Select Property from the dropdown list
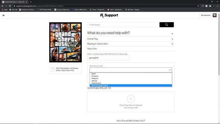The image size is (220, 124). [x=131, y=76]
